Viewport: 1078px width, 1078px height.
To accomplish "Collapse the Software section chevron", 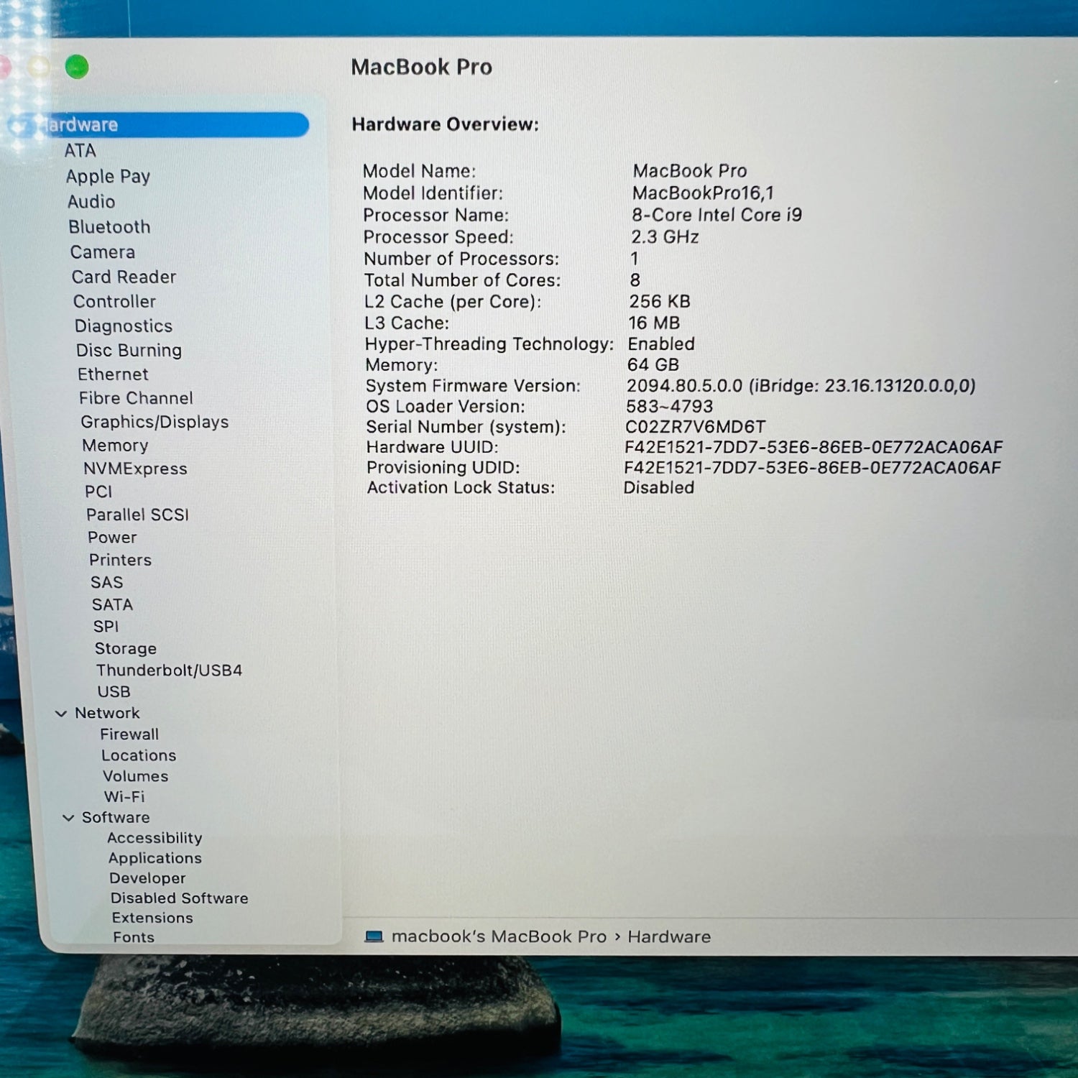I will [68, 818].
